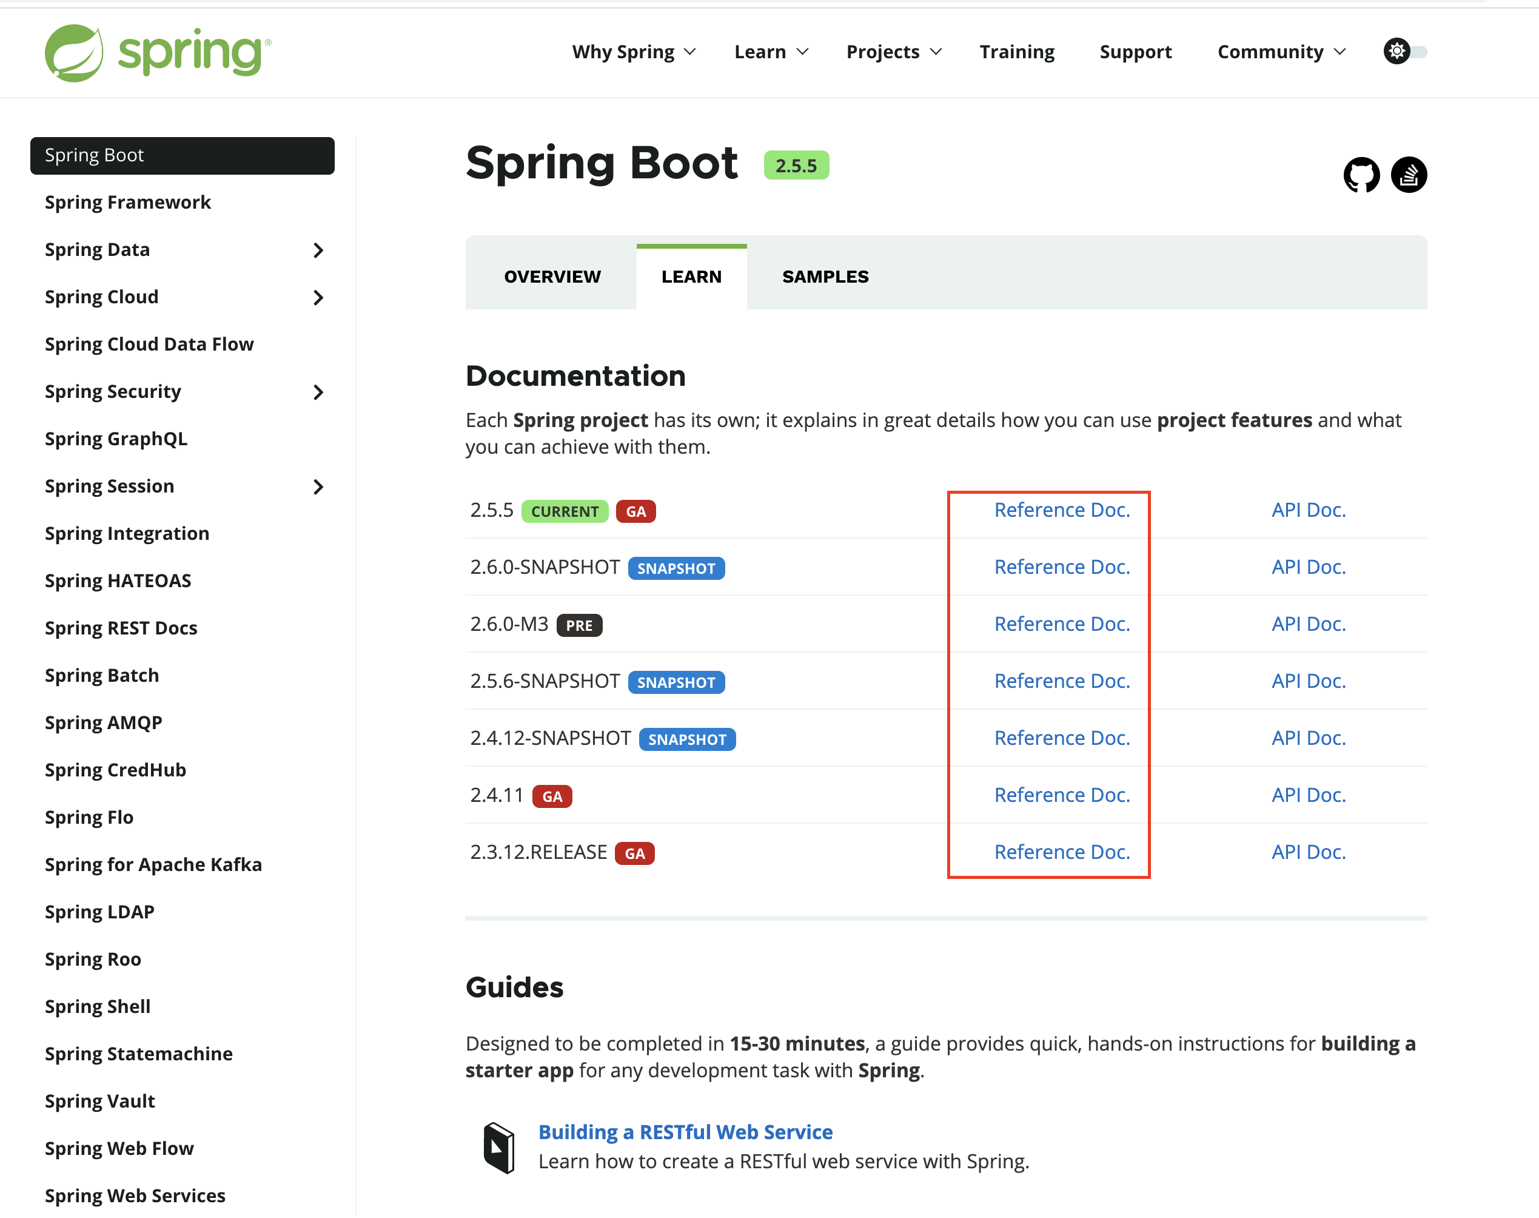This screenshot has height=1218, width=1539.
Task: Open API Doc. for 2.6.0-M3
Action: pos(1308,624)
